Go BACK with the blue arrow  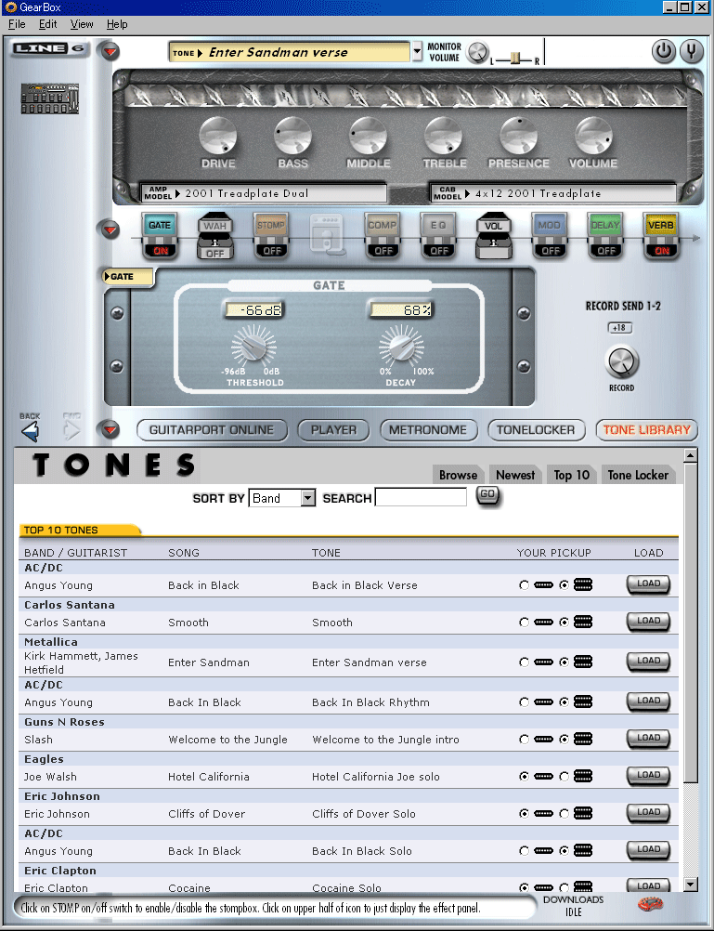pyautogui.click(x=30, y=430)
